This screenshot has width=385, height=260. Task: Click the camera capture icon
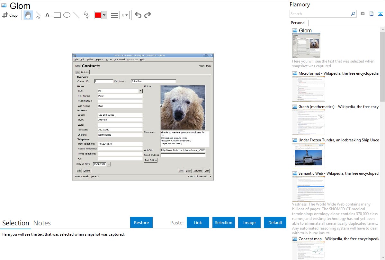click(x=363, y=14)
